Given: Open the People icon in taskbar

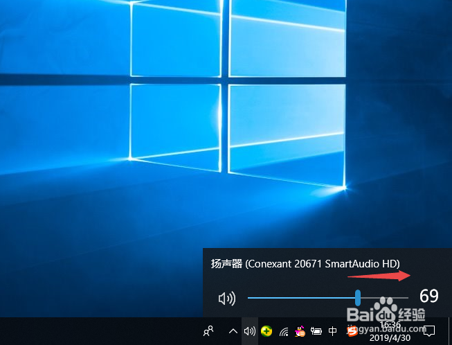Looking at the screenshot, I should (208, 331).
